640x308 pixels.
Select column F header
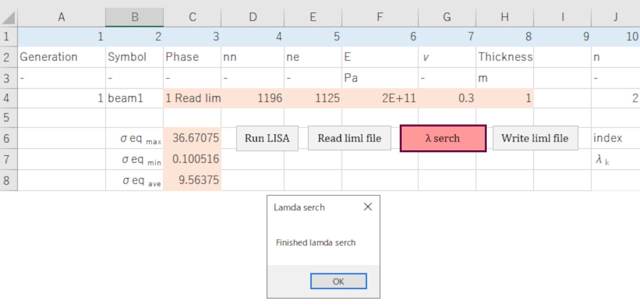pos(379,17)
